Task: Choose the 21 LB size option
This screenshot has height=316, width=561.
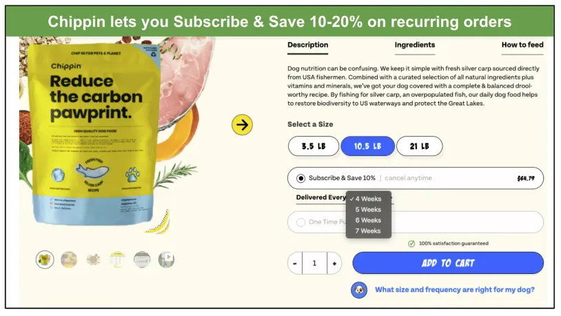Action: (419, 146)
